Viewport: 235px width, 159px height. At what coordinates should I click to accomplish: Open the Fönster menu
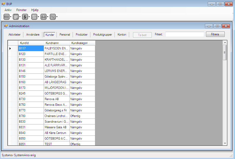[x=21, y=10]
